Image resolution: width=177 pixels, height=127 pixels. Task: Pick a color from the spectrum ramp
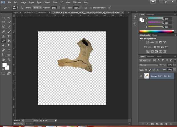pos(156,31)
